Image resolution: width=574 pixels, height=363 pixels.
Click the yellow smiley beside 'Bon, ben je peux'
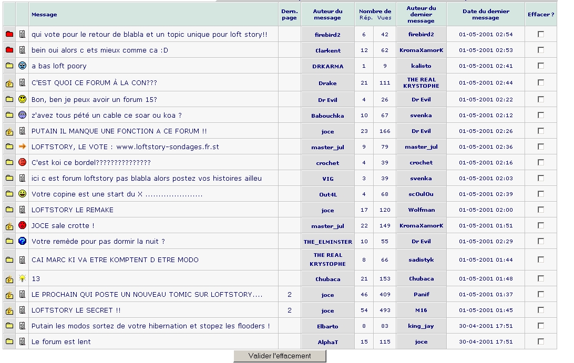pyautogui.click(x=22, y=99)
